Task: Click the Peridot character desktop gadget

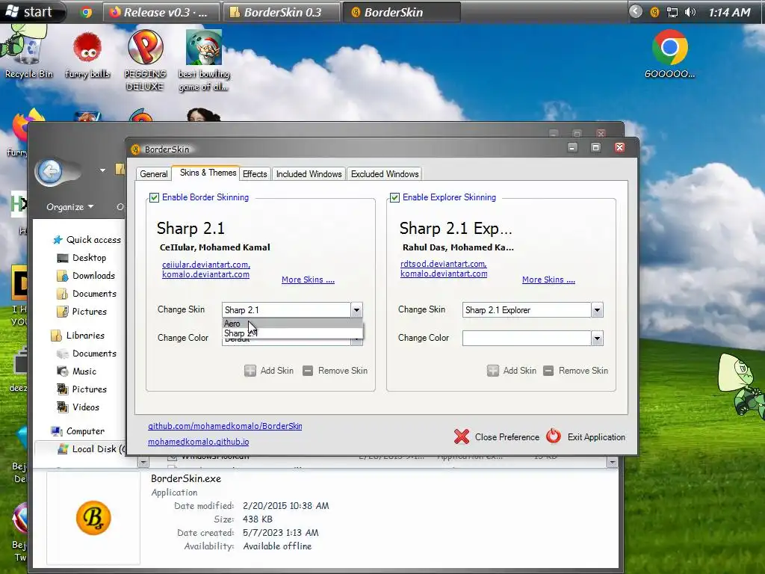Action: (x=742, y=386)
